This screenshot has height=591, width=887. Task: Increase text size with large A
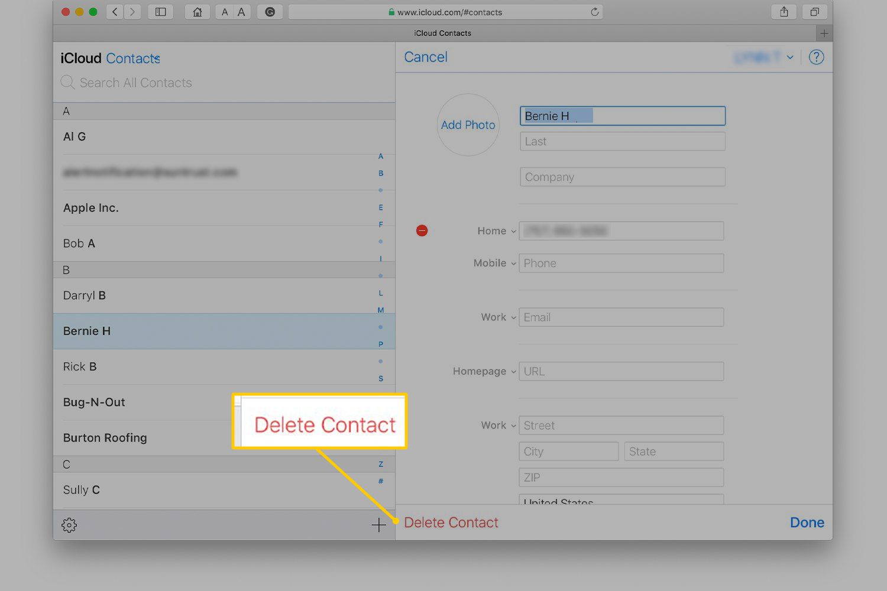(241, 12)
